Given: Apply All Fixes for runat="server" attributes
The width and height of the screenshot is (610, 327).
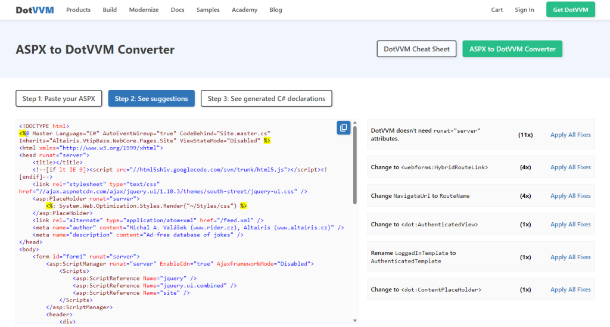Looking at the screenshot, I should (570, 135).
